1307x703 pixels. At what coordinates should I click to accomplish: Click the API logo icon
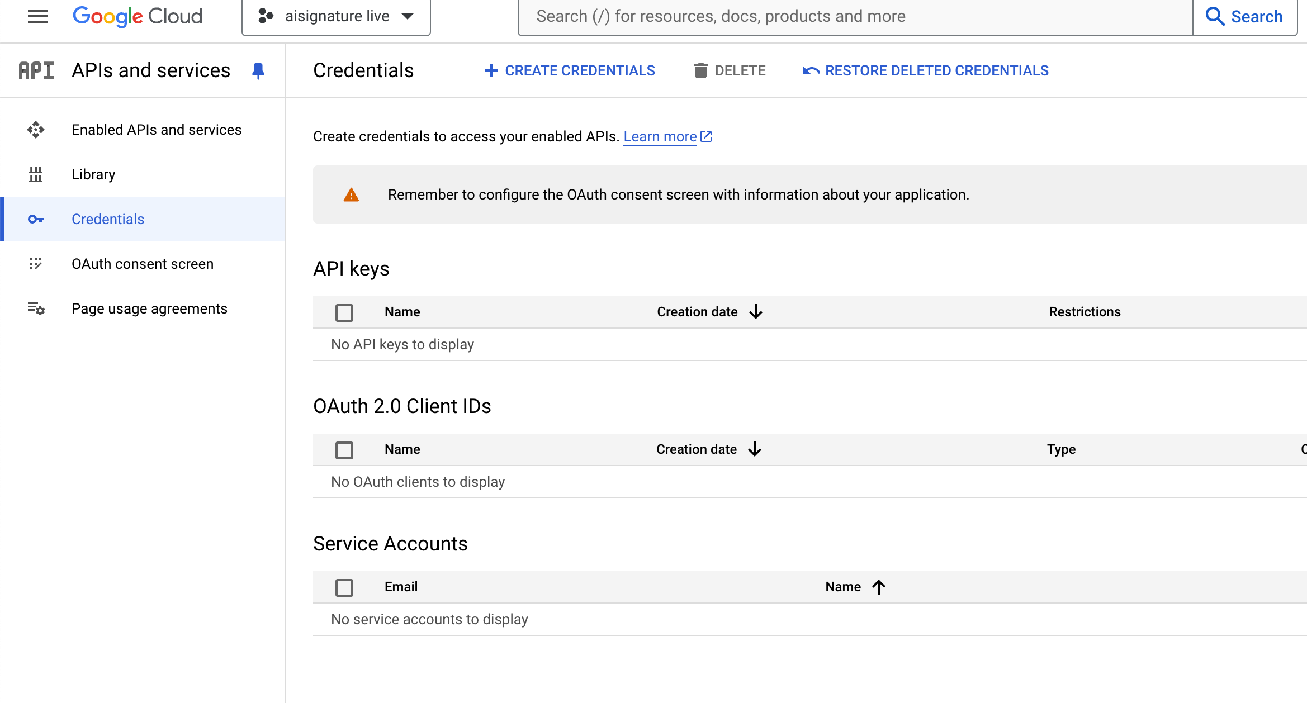tap(36, 70)
